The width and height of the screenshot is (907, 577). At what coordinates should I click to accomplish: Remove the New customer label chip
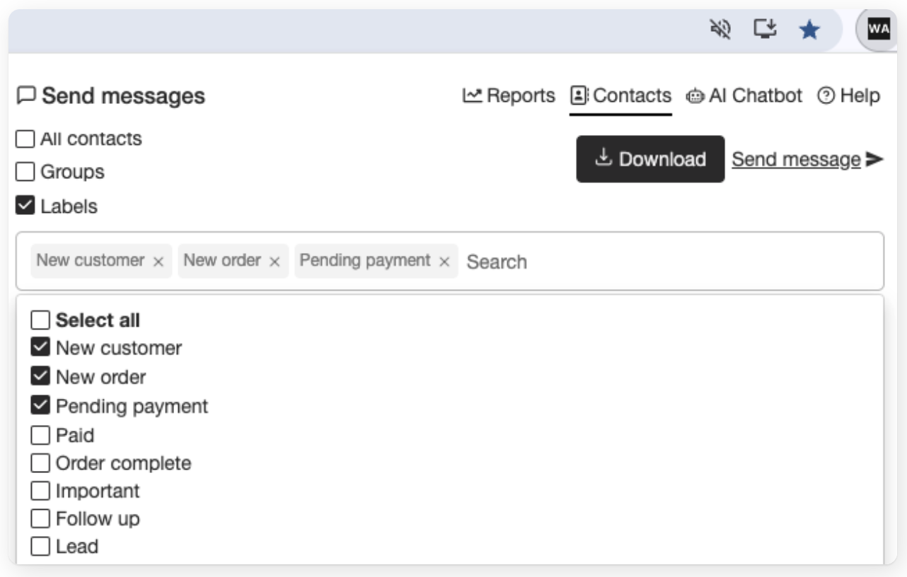coord(158,262)
